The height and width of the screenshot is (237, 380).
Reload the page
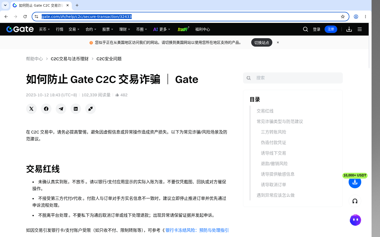25,17
